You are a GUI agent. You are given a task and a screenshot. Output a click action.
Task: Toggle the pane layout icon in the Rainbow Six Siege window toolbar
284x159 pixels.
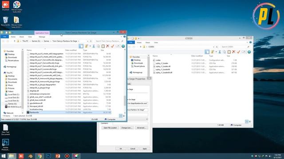[x=81, y=46]
